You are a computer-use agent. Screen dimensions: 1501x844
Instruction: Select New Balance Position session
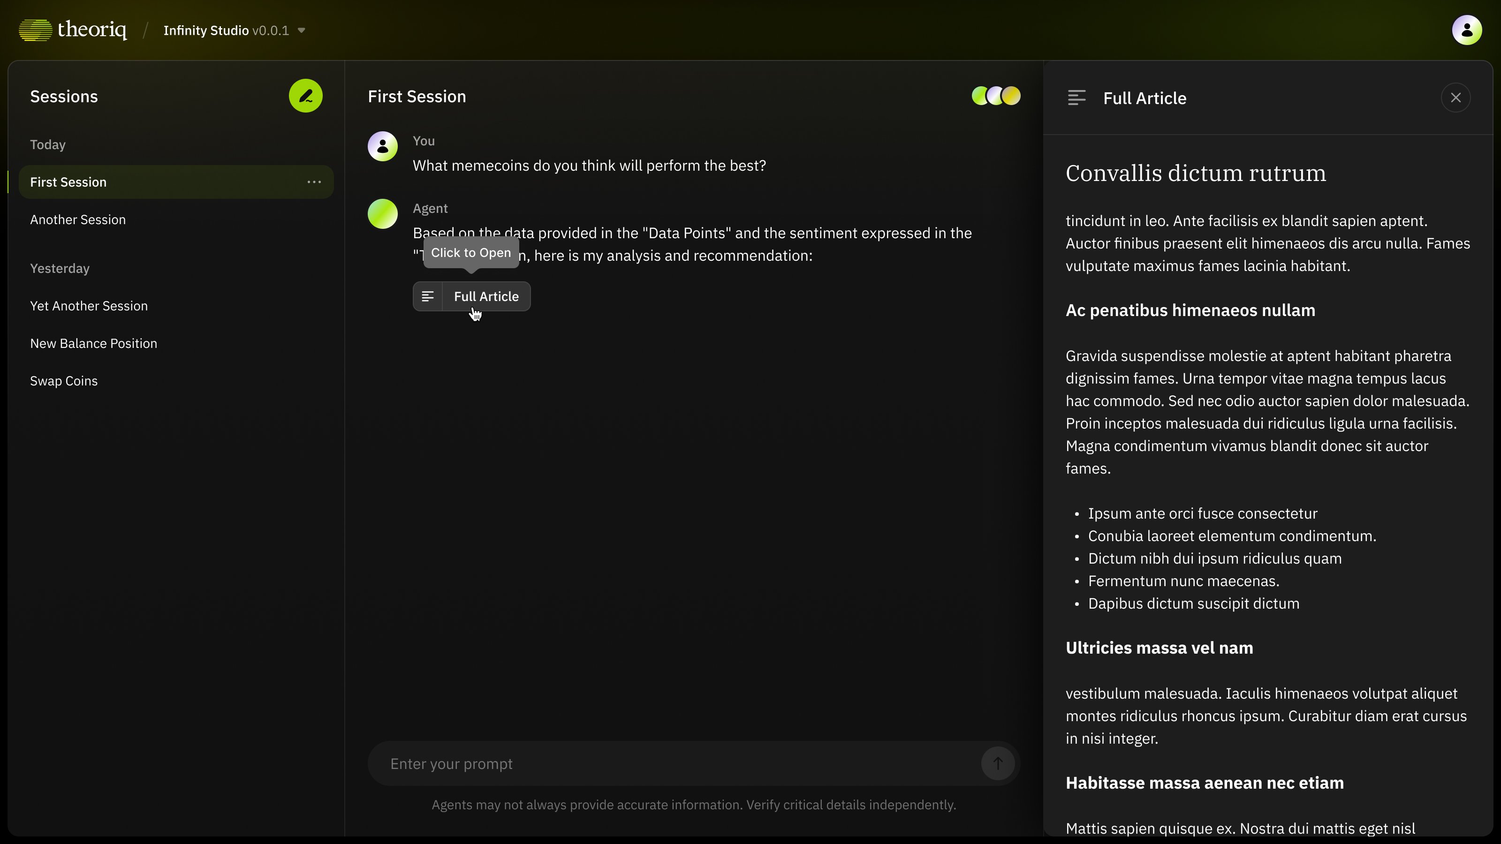pyautogui.click(x=94, y=343)
